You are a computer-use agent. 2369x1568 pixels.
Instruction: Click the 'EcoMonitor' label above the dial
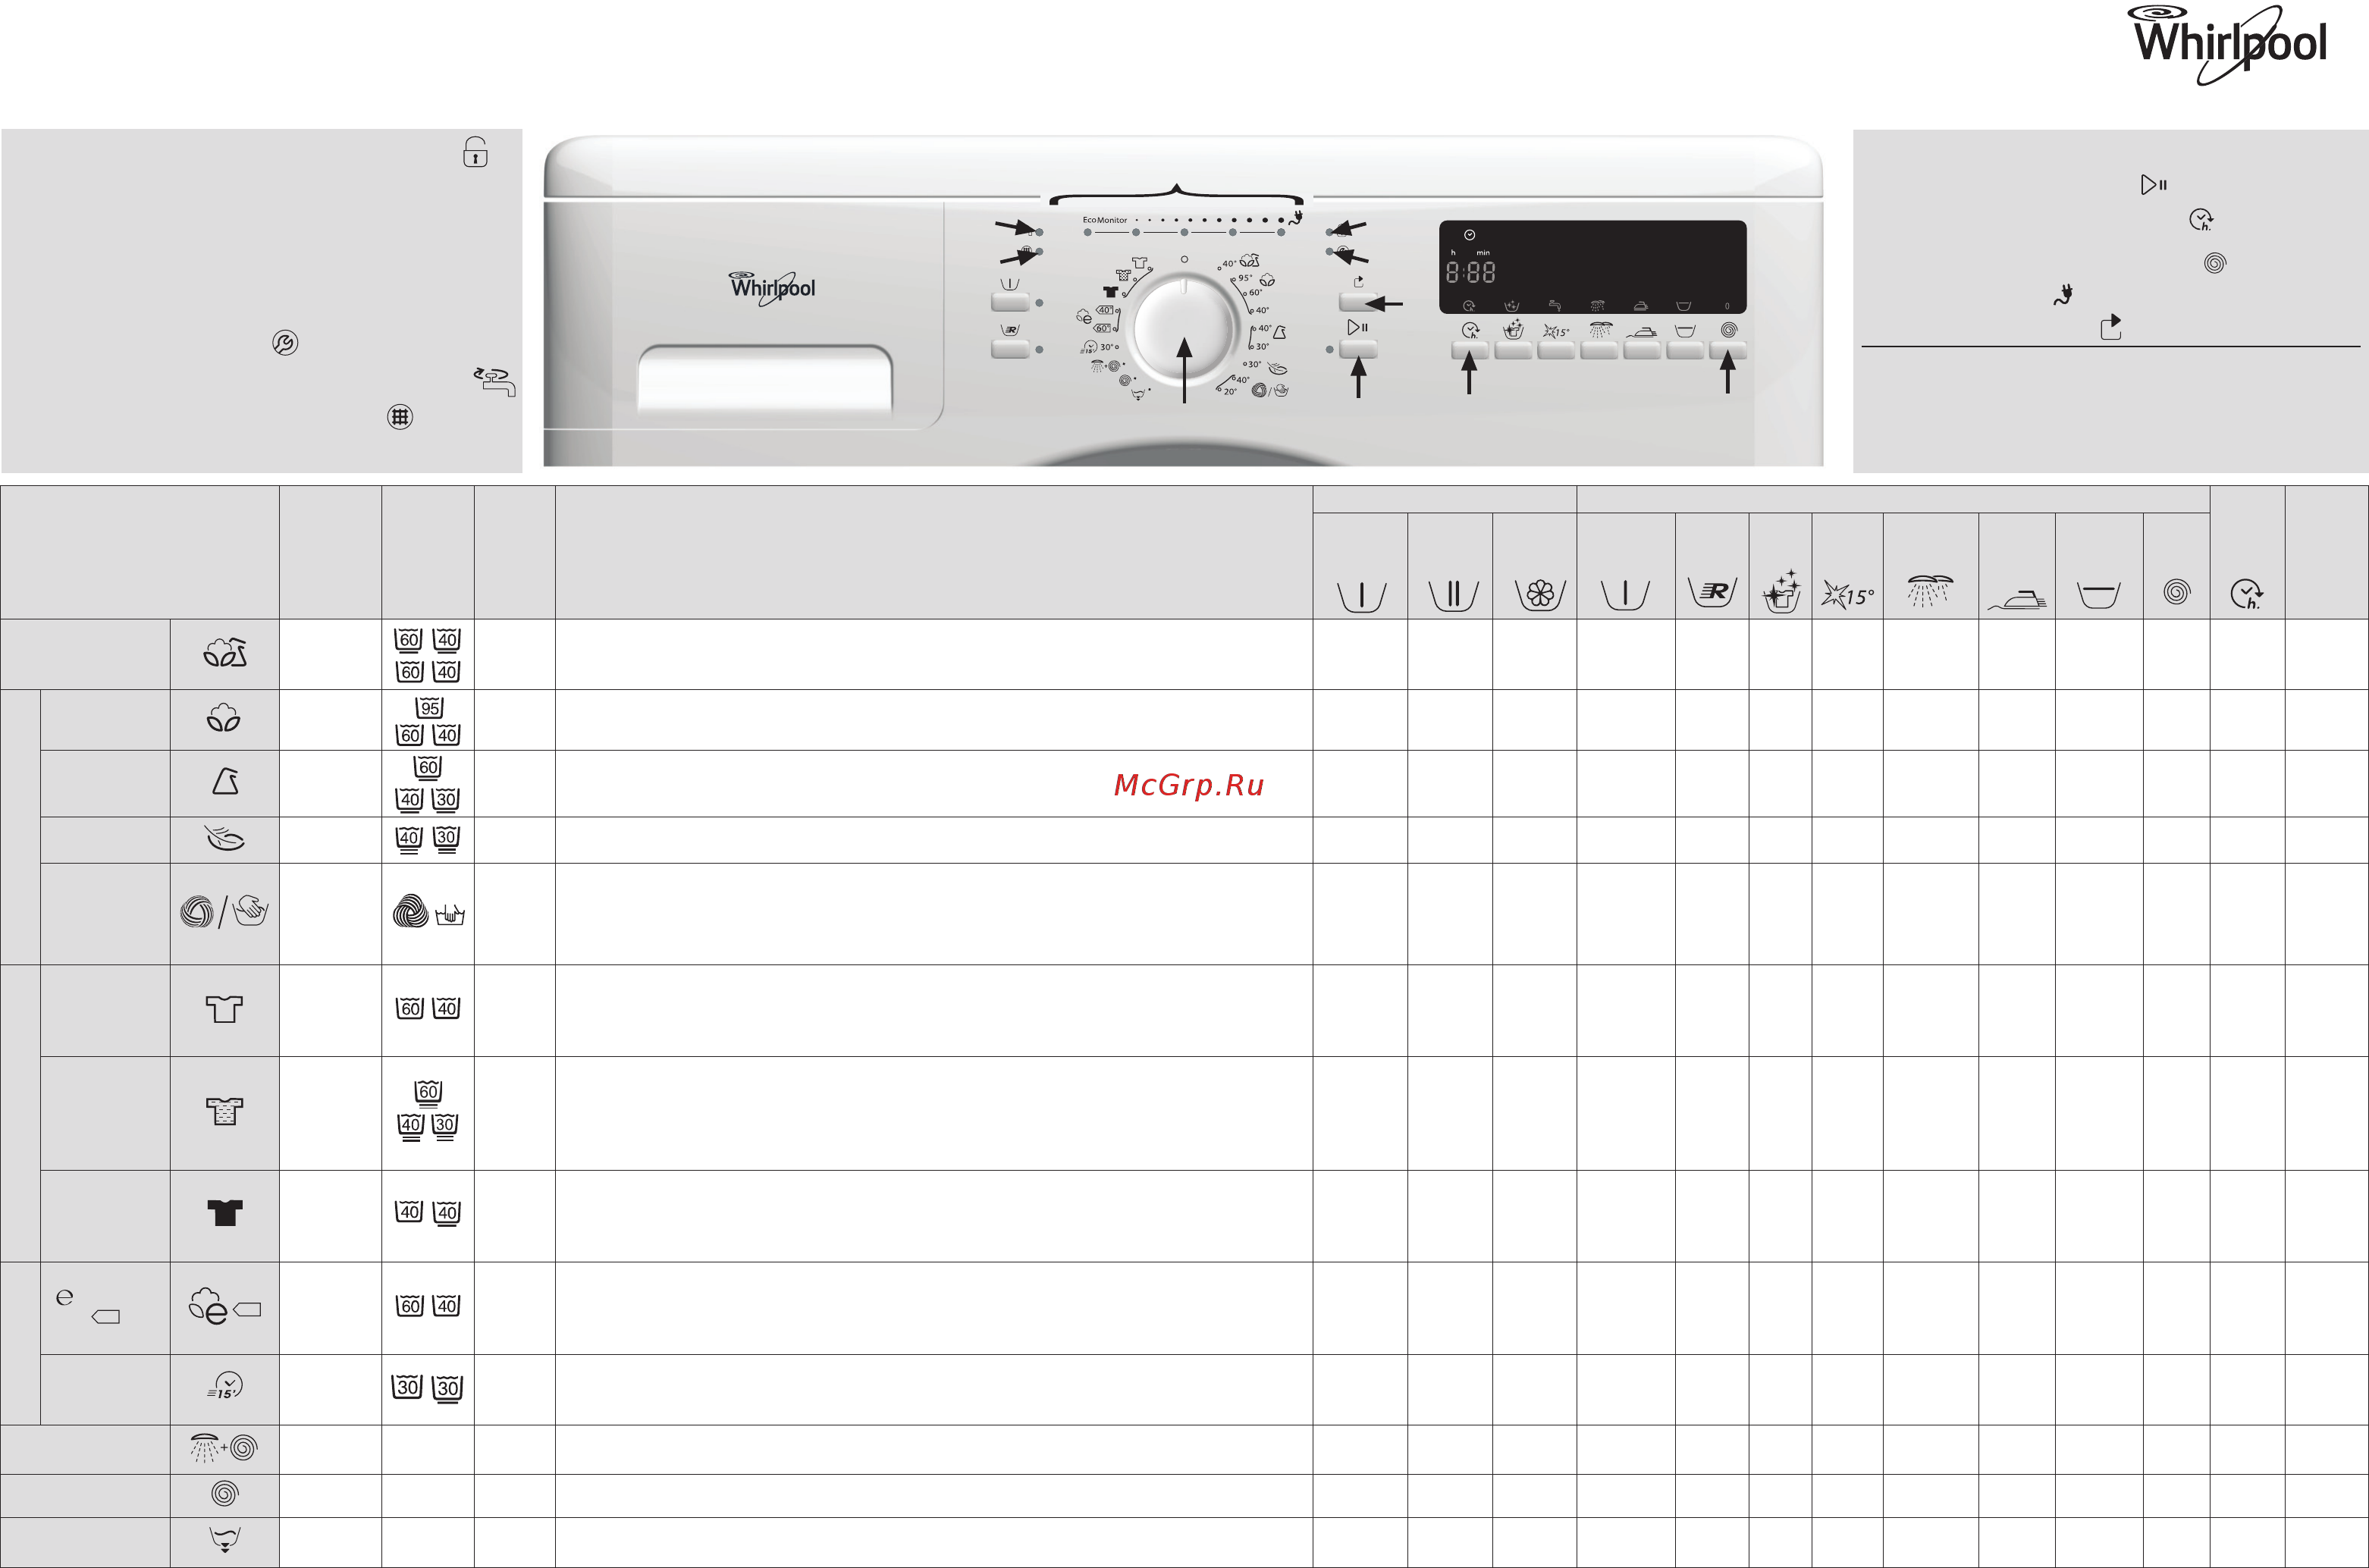pos(1105,220)
